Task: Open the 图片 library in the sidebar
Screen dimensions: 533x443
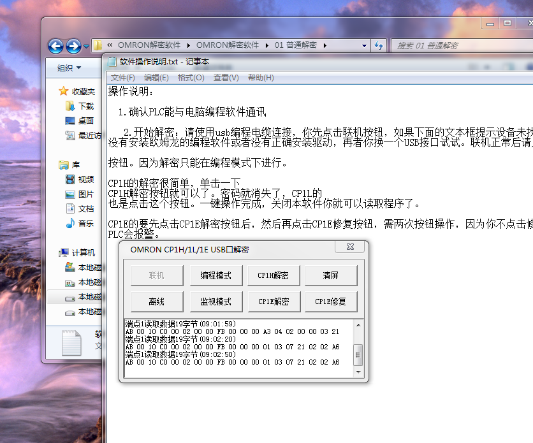Action: click(x=85, y=194)
